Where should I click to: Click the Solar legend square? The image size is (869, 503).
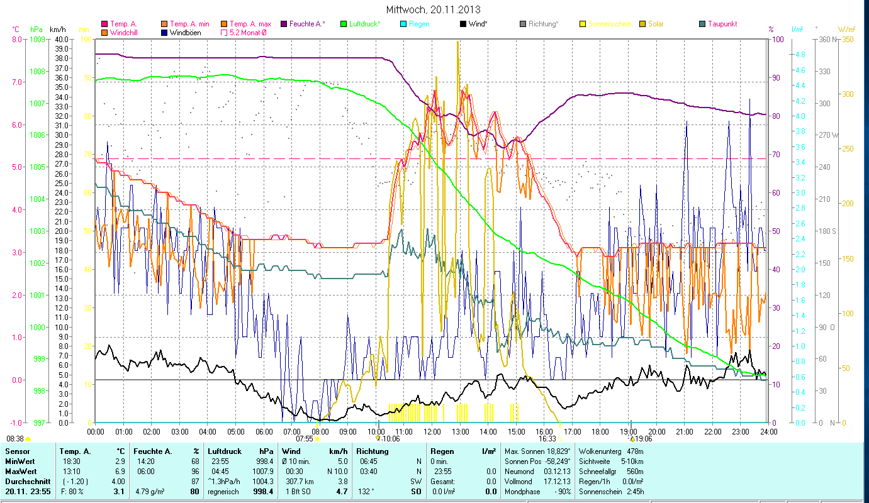coord(642,25)
